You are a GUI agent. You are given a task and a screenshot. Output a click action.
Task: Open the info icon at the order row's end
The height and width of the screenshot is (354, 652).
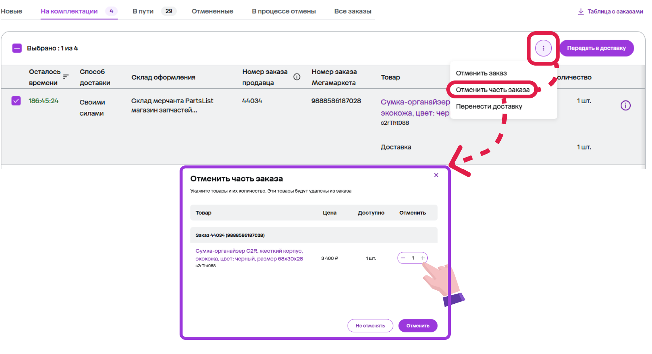[625, 105]
